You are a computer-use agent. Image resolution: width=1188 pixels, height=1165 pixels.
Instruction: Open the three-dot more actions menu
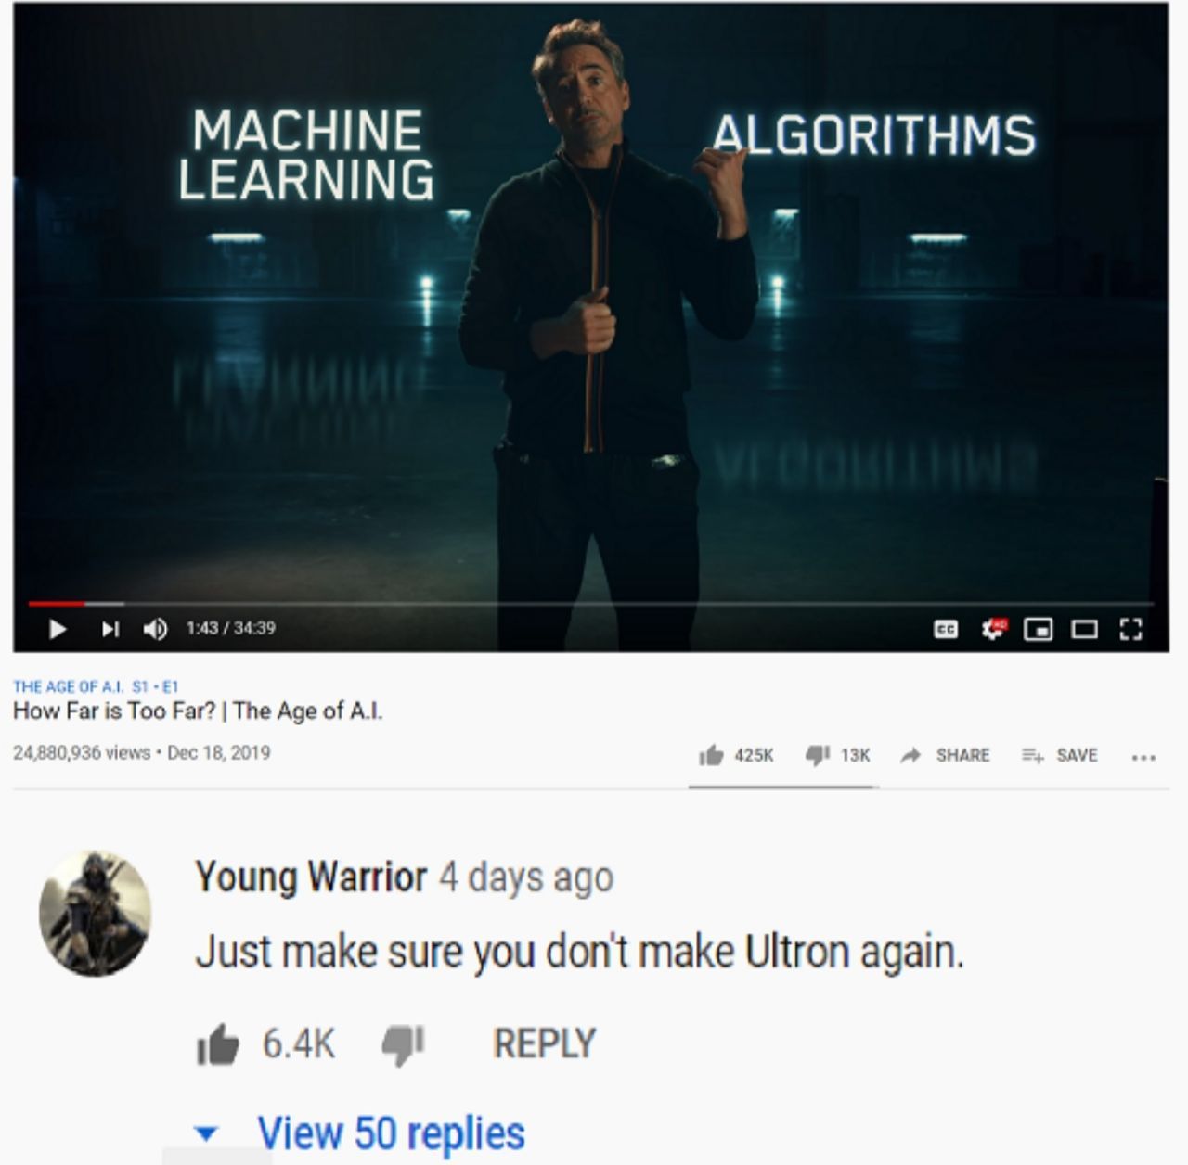pyautogui.click(x=1143, y=757)
